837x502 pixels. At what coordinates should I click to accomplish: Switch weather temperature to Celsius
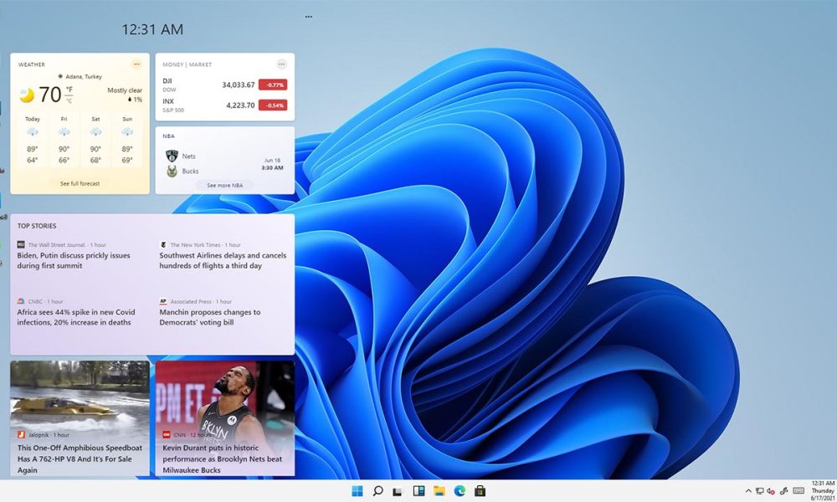tap(69, 100)
